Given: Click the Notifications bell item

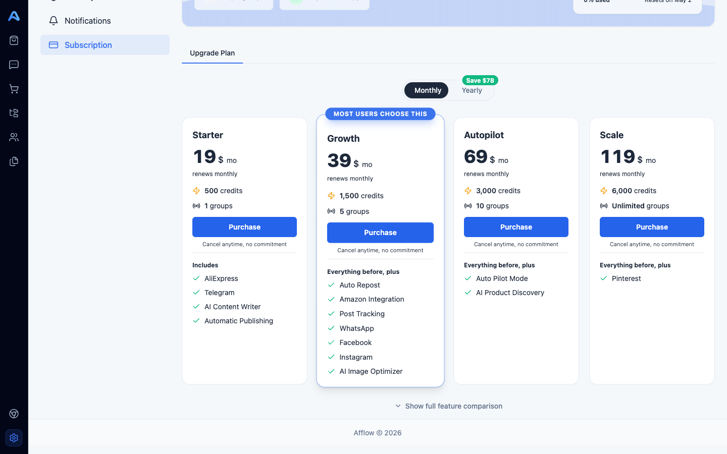Looking at the screenshot, I should pyautogui.click(x=87, y=21).
